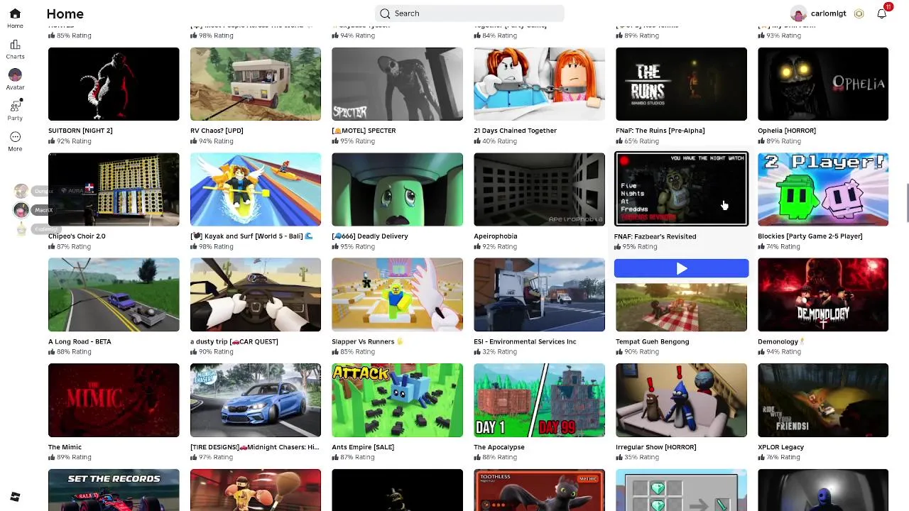909x511 pixels.
Task: Open A Long Road - BETA thumbnail
Action: [114, 295]
